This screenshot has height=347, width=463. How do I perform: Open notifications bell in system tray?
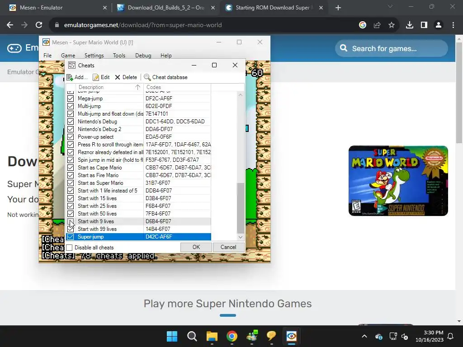point(451,336)
